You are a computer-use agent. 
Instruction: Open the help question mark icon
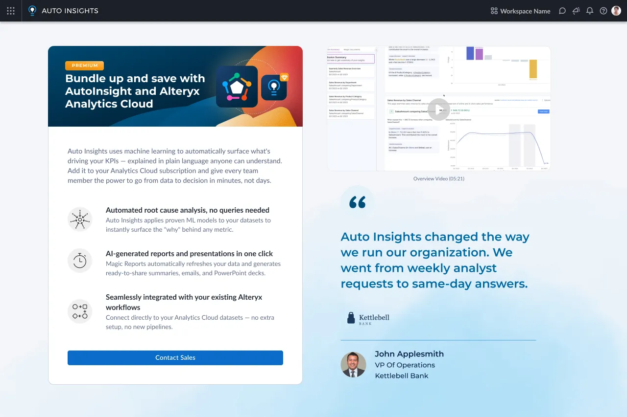(603, 11)
